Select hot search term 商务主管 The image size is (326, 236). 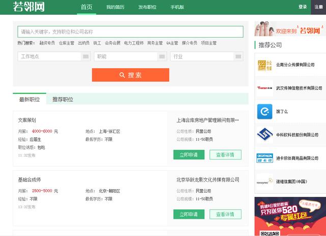pyautogui.click(x=155, y=43)
